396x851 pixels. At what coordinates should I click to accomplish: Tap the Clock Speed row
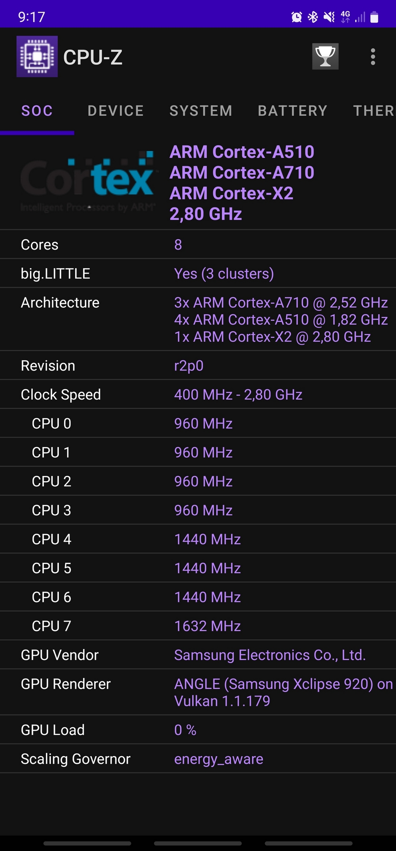198,394
